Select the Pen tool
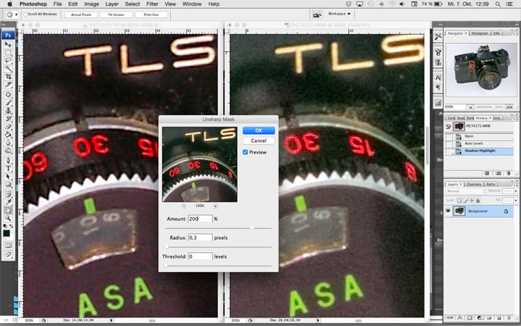This screenshot has height=326, width=521. click(x=8, y=161)
